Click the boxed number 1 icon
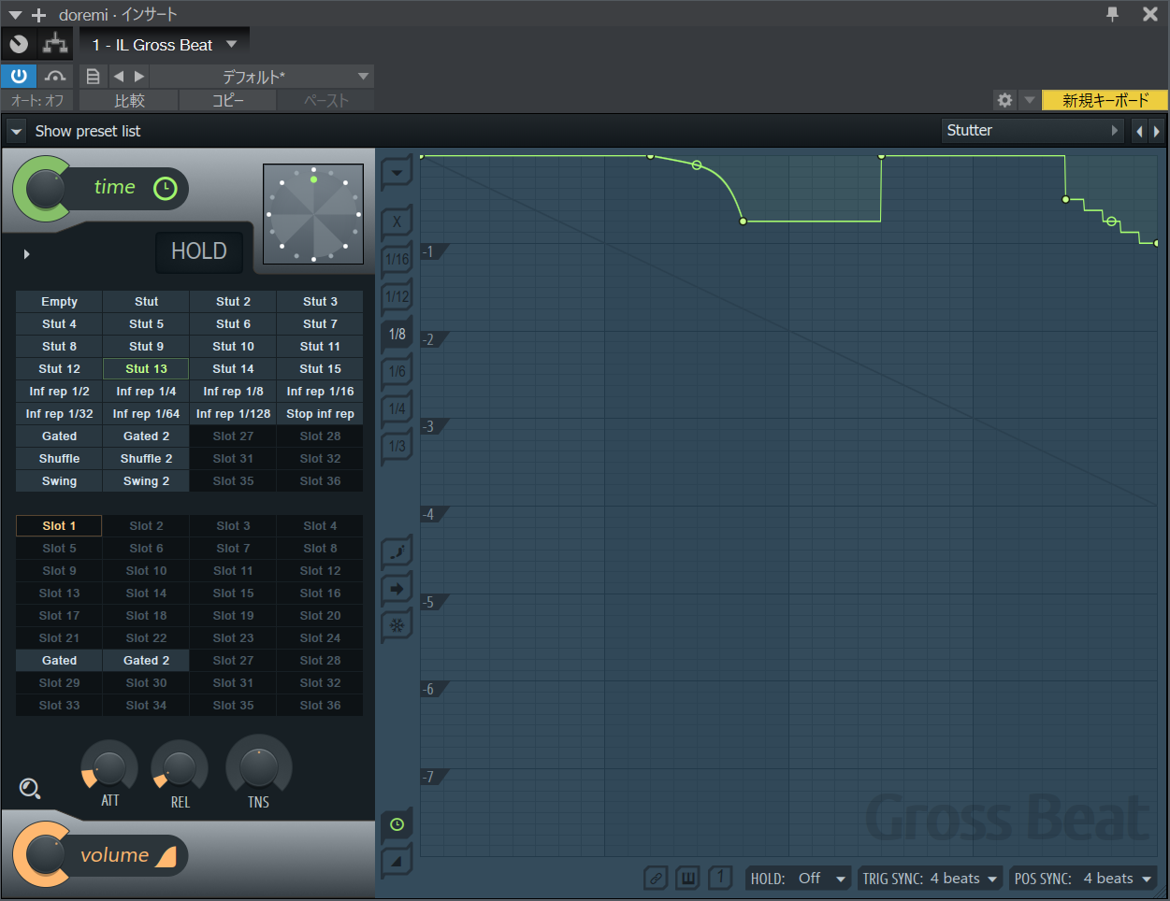The image size is (1170, 901). pyautogui.click(x=719, y=879)
